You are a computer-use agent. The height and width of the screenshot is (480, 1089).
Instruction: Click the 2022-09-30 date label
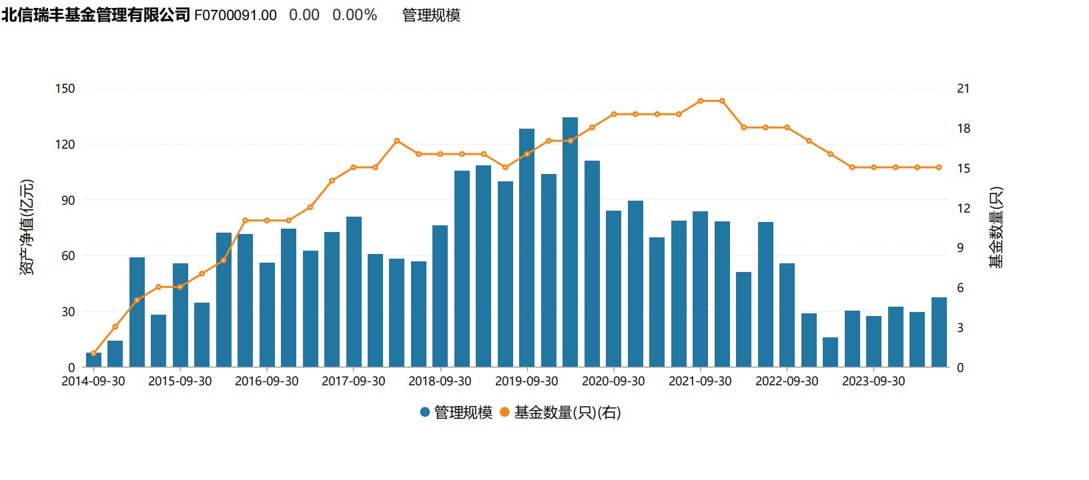[x=787, y=381]
